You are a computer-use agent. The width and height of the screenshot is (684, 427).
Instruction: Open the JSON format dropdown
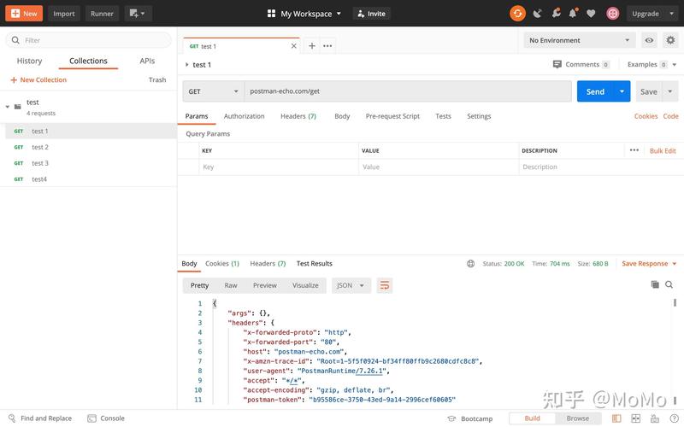coord(351,285)
